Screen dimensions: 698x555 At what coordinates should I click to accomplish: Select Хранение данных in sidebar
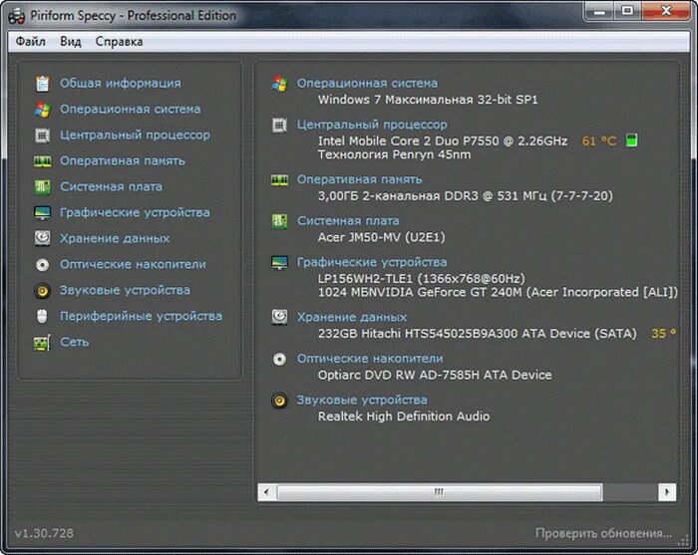(115, 238)
